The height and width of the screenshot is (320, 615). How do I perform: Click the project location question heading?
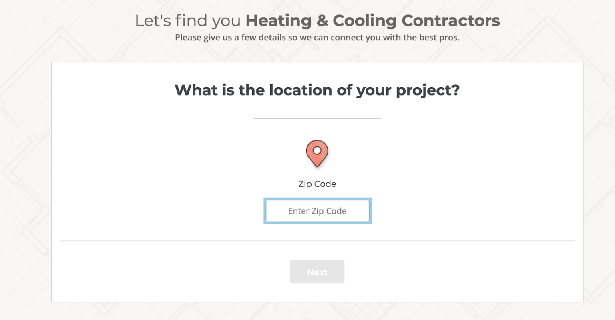[x=317, y=90]
